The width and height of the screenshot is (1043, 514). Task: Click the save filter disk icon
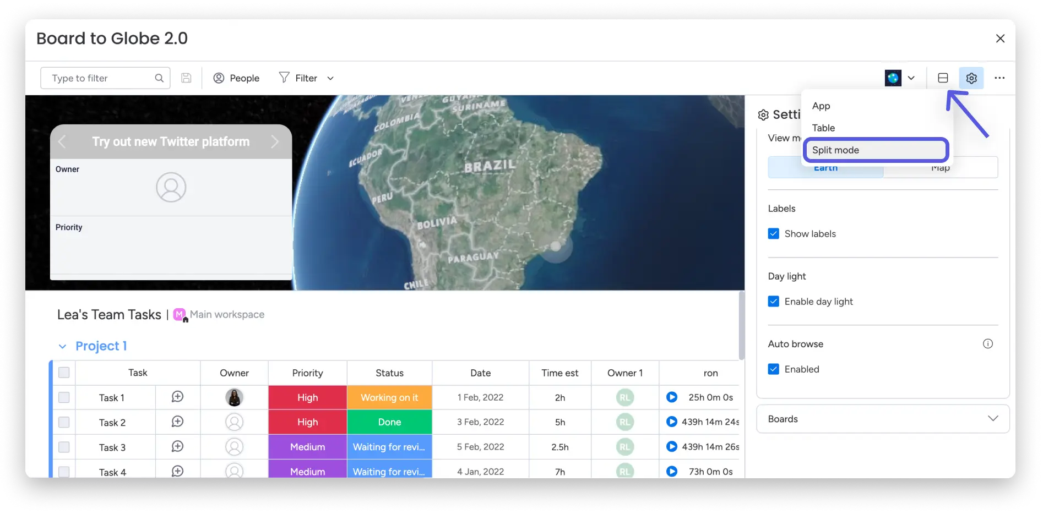pos(186,78)
